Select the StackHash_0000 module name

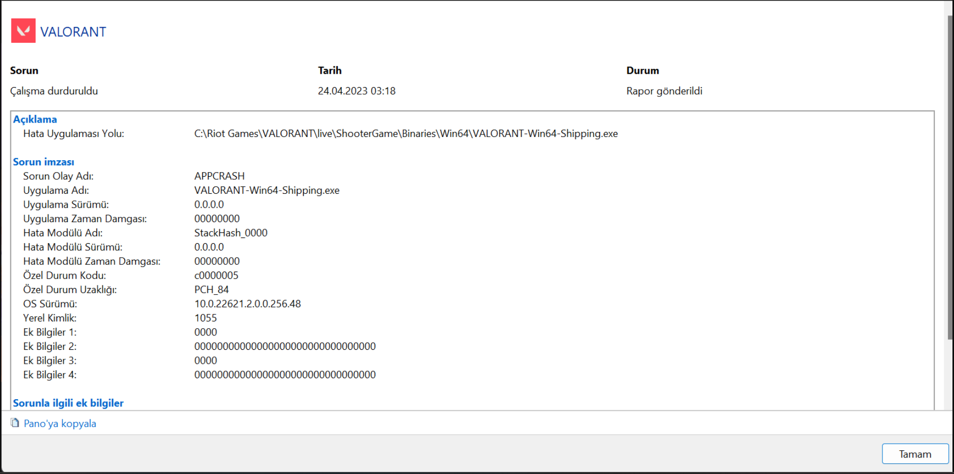click(x=231, y=233)
